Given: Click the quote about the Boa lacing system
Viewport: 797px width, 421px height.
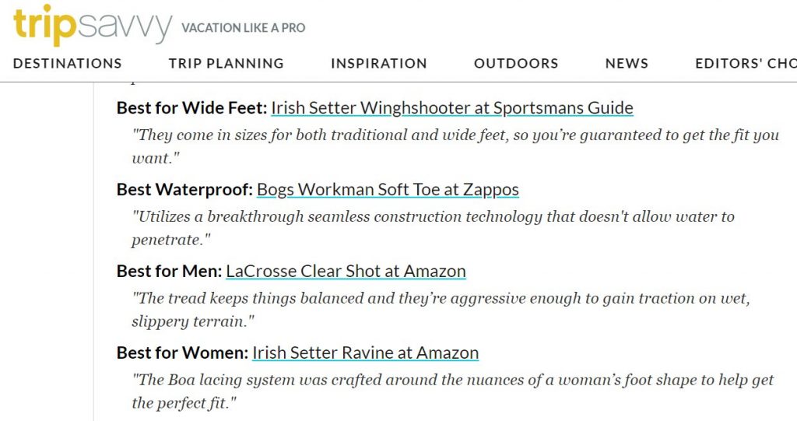Looking at the screenshot, I should [x=452, y=391].
